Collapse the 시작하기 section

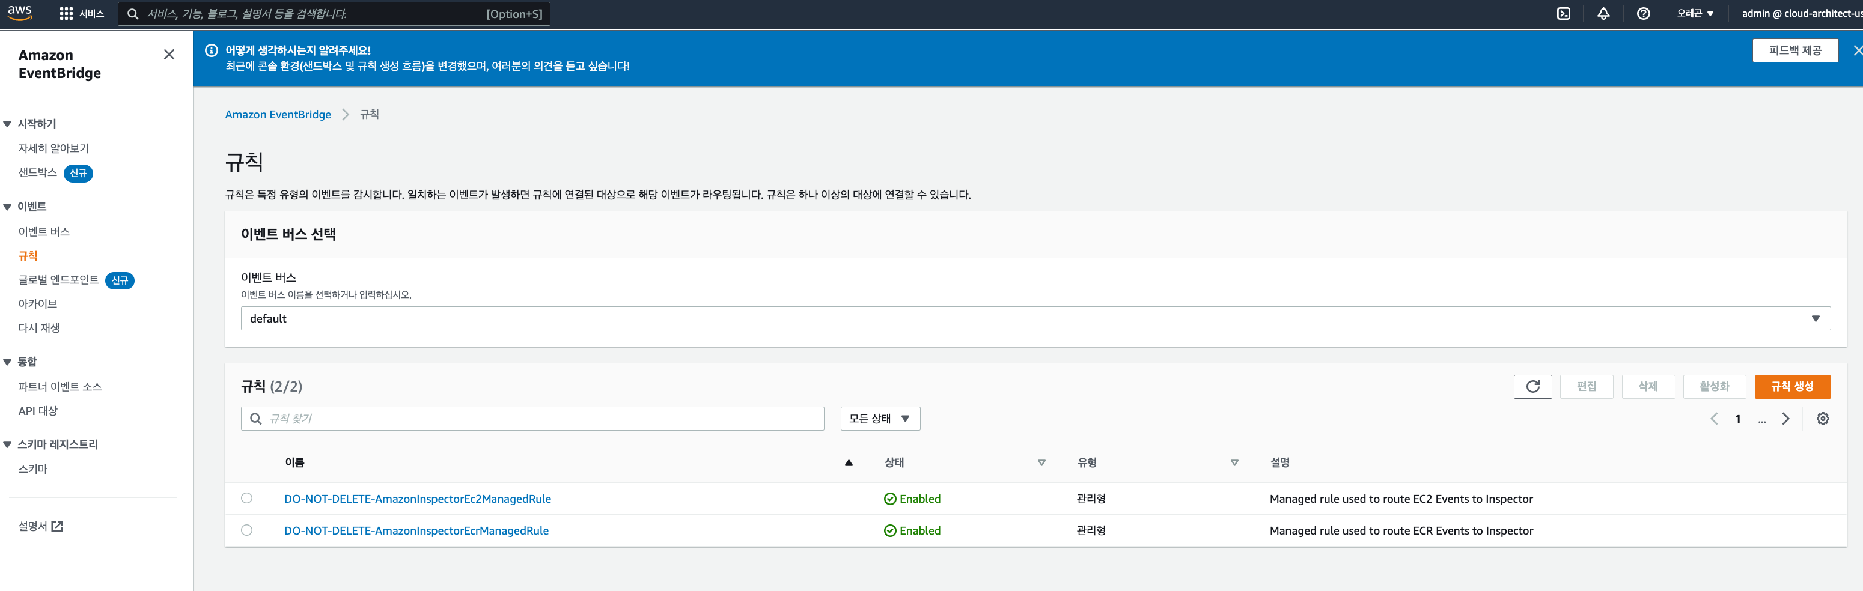pos(7,124)
